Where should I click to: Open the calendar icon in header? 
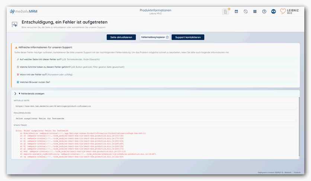pos(236,12)
